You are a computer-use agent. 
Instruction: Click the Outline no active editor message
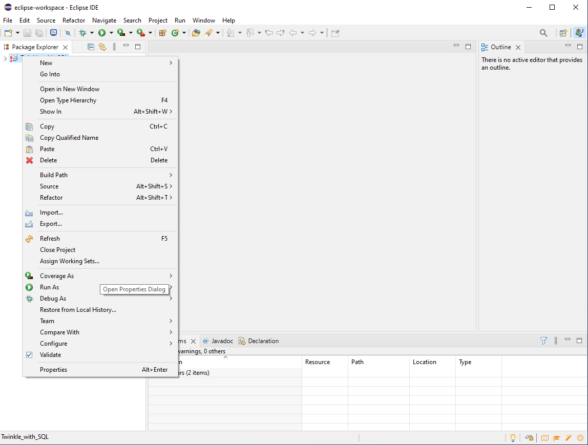(x=532, y=63)
